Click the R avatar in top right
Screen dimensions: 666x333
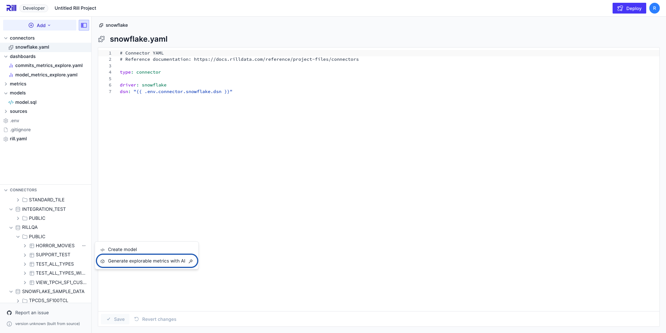coord(655,8)
